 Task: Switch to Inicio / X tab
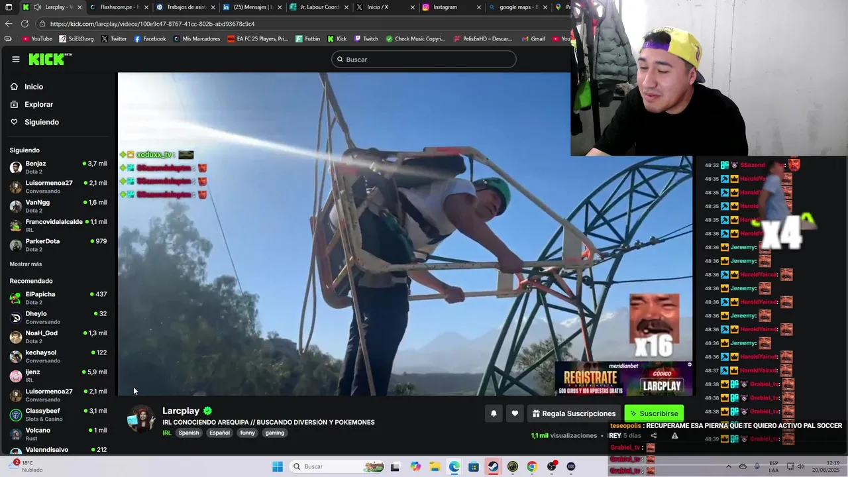(x=385, y=7)
